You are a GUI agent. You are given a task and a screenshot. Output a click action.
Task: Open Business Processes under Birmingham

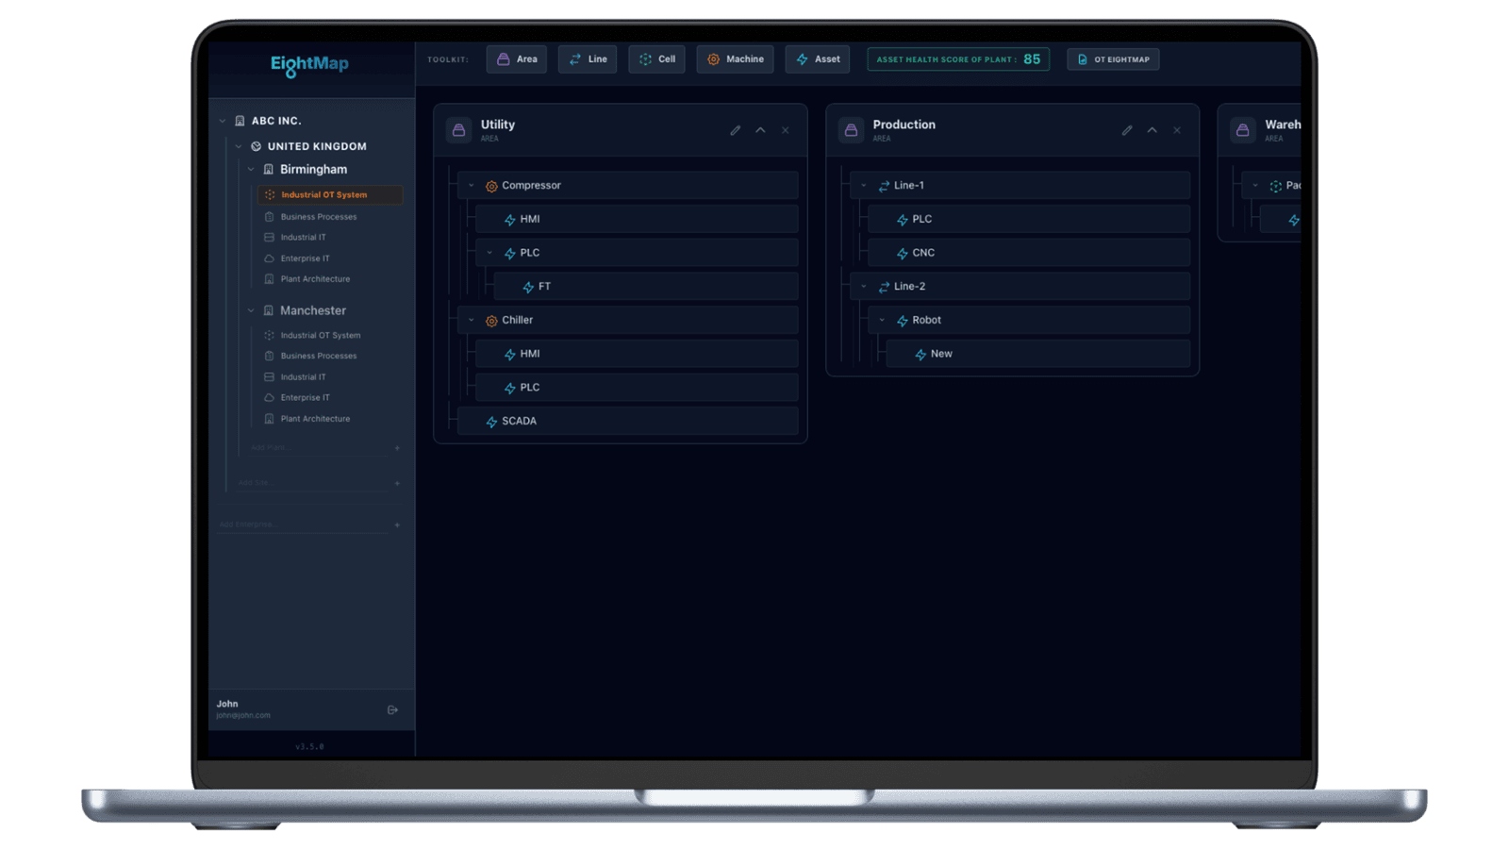pos(318,217)
